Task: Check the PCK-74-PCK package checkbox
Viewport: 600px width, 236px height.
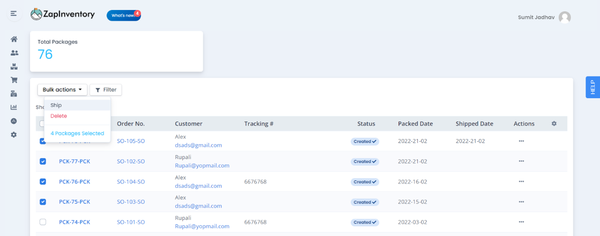Action: click(x=43, y=222)
